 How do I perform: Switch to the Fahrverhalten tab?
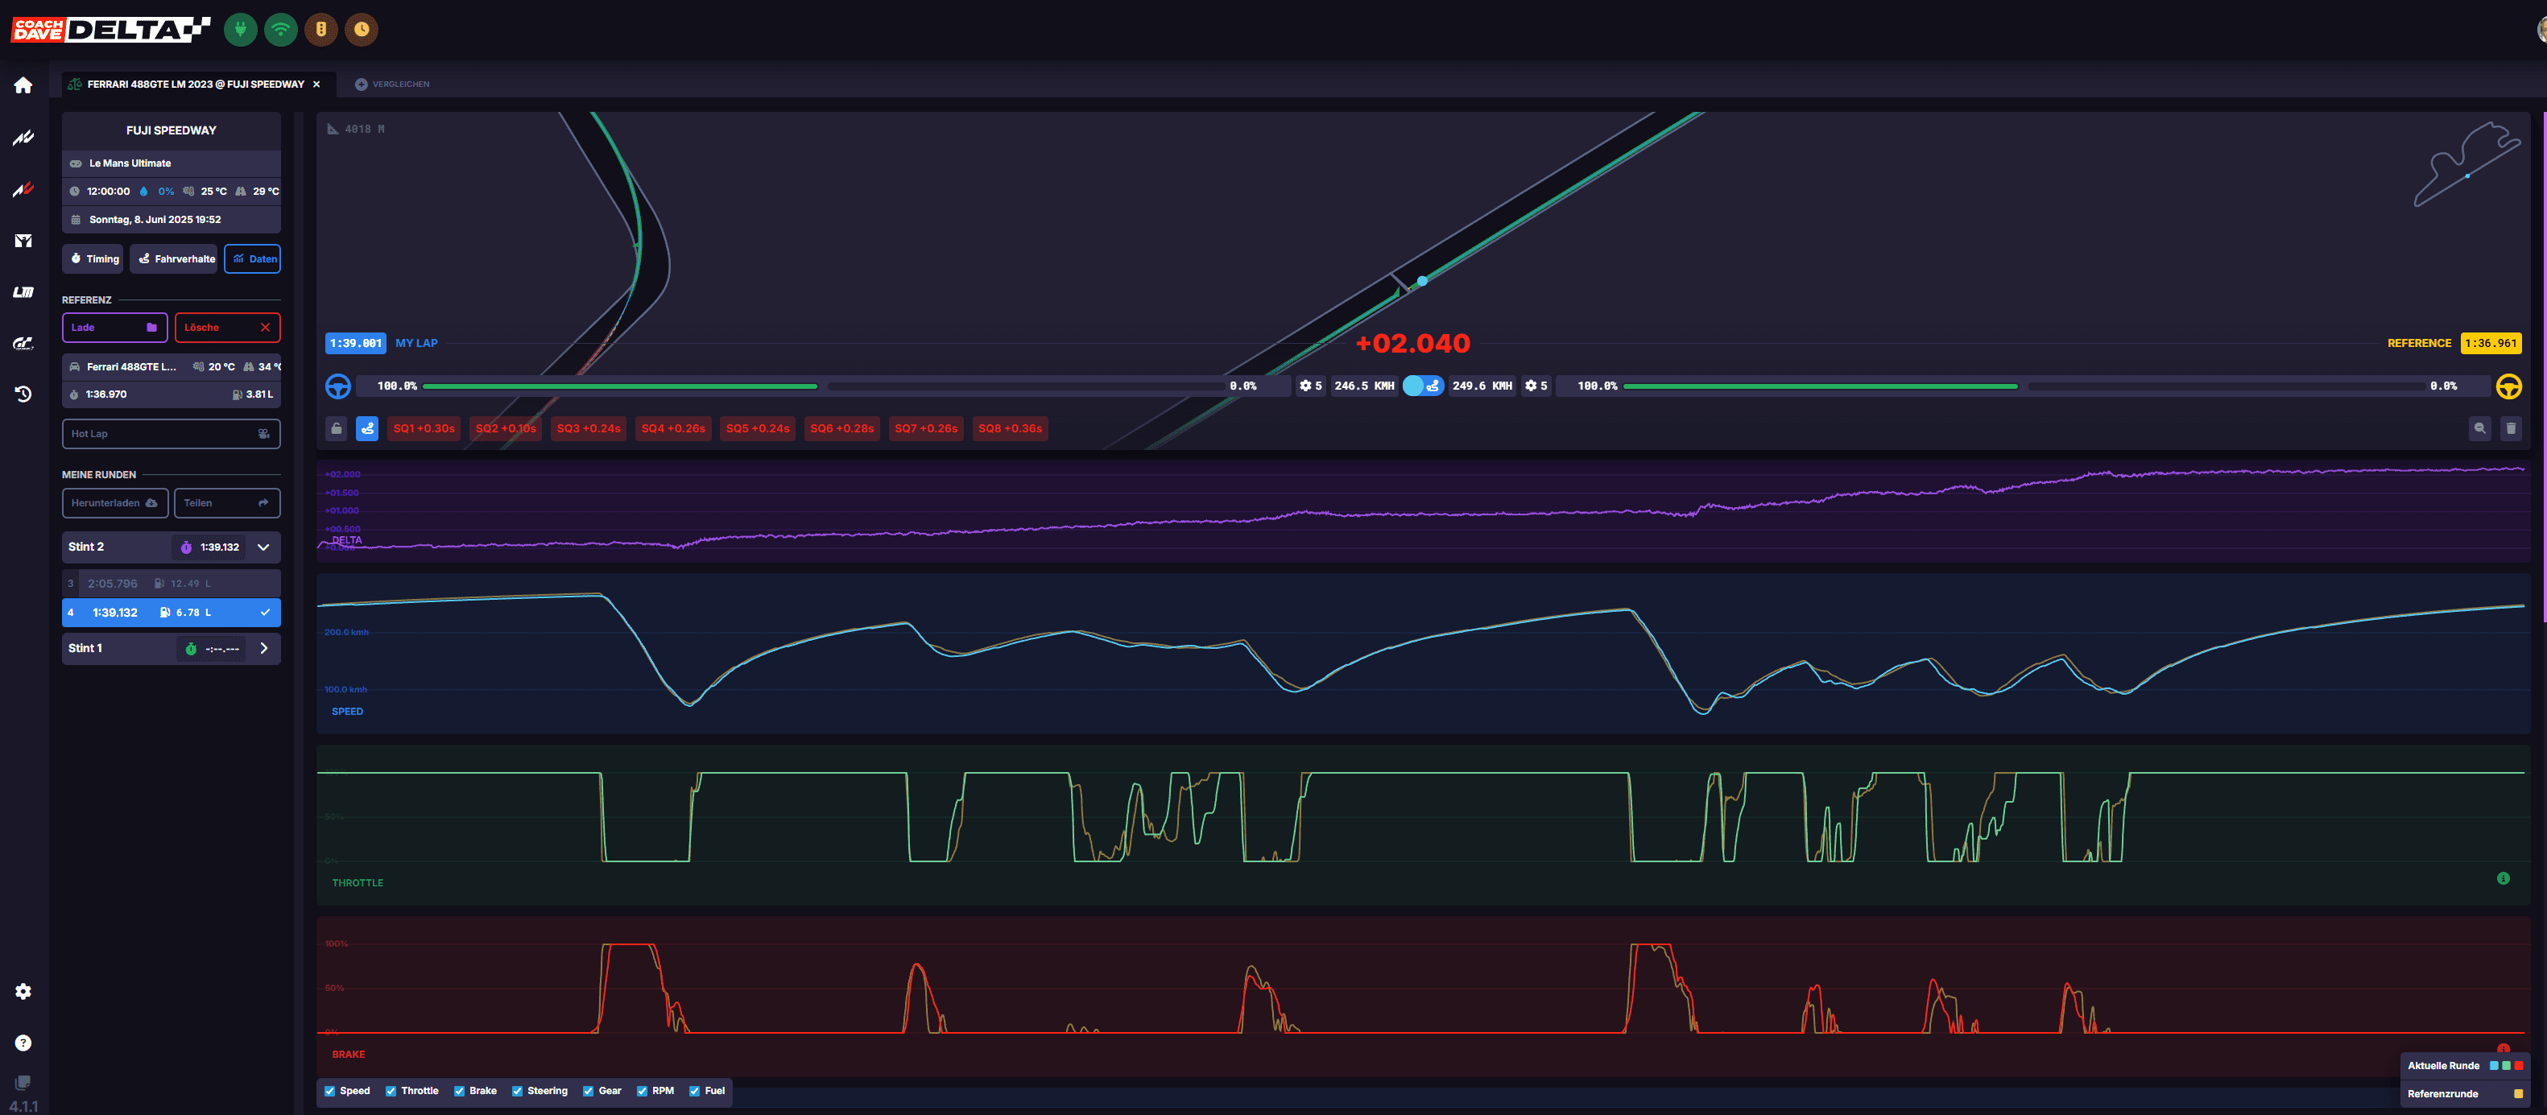pos(174,258)
